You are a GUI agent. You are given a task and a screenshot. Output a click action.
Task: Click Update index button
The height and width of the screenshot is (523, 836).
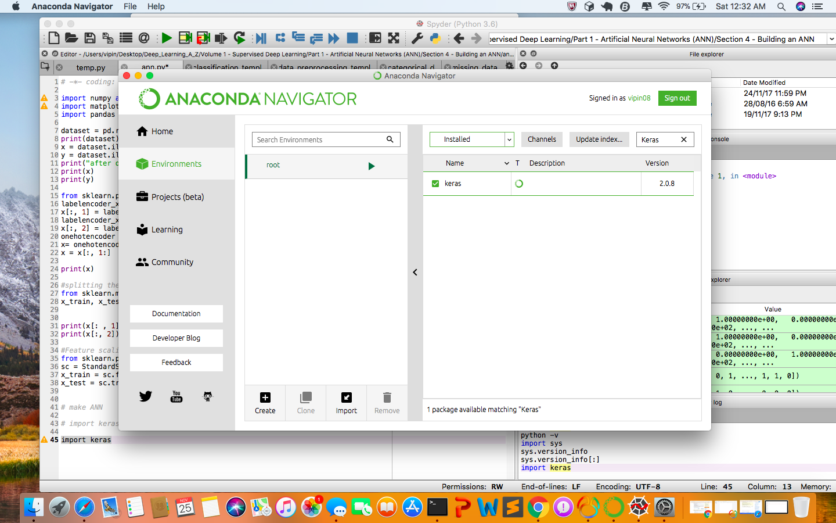[x=599, y=139]
